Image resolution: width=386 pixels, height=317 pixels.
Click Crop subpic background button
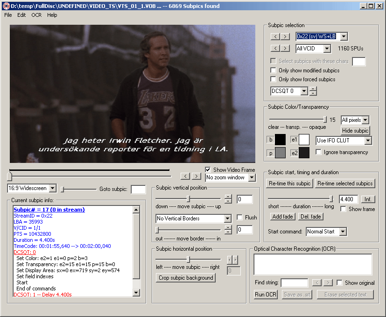(x=186, y=278)
